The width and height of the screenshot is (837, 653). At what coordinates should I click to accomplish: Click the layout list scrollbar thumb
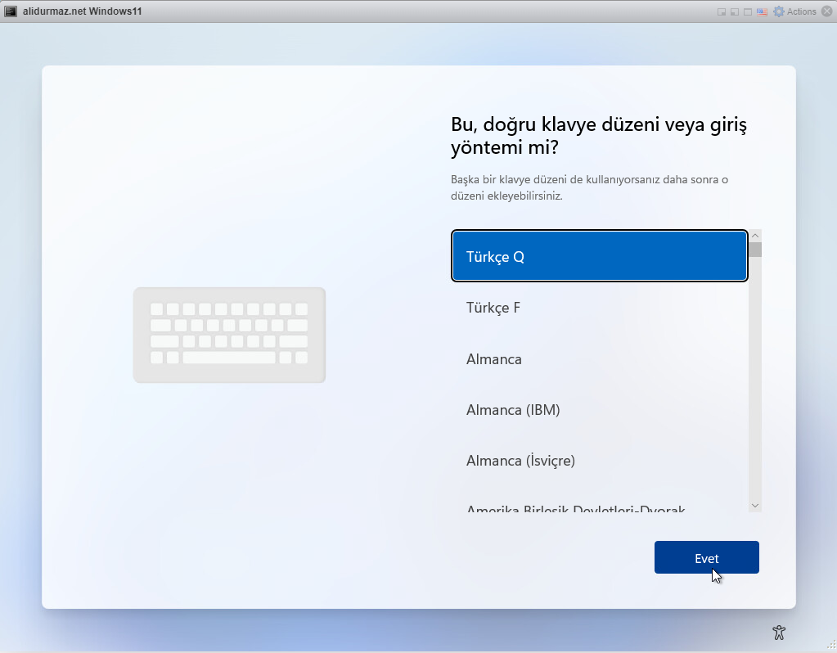(755, 250)
